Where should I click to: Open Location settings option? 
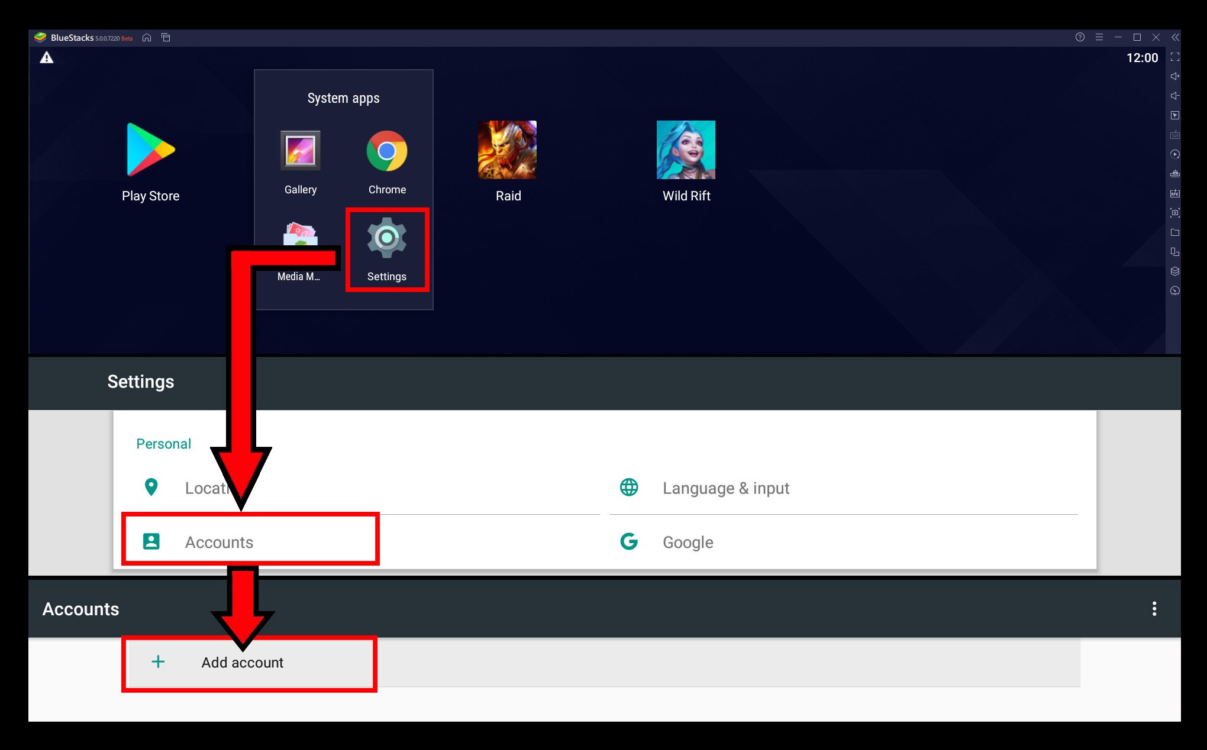coord(220,488)
